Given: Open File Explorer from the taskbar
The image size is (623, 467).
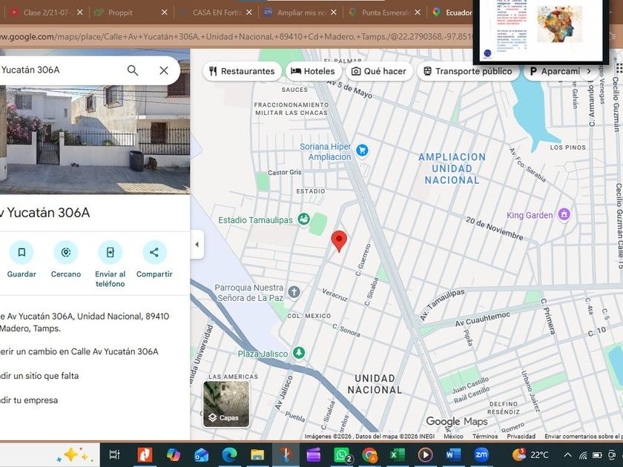Looking at the screenshot, I should click(x=257, y=454).
